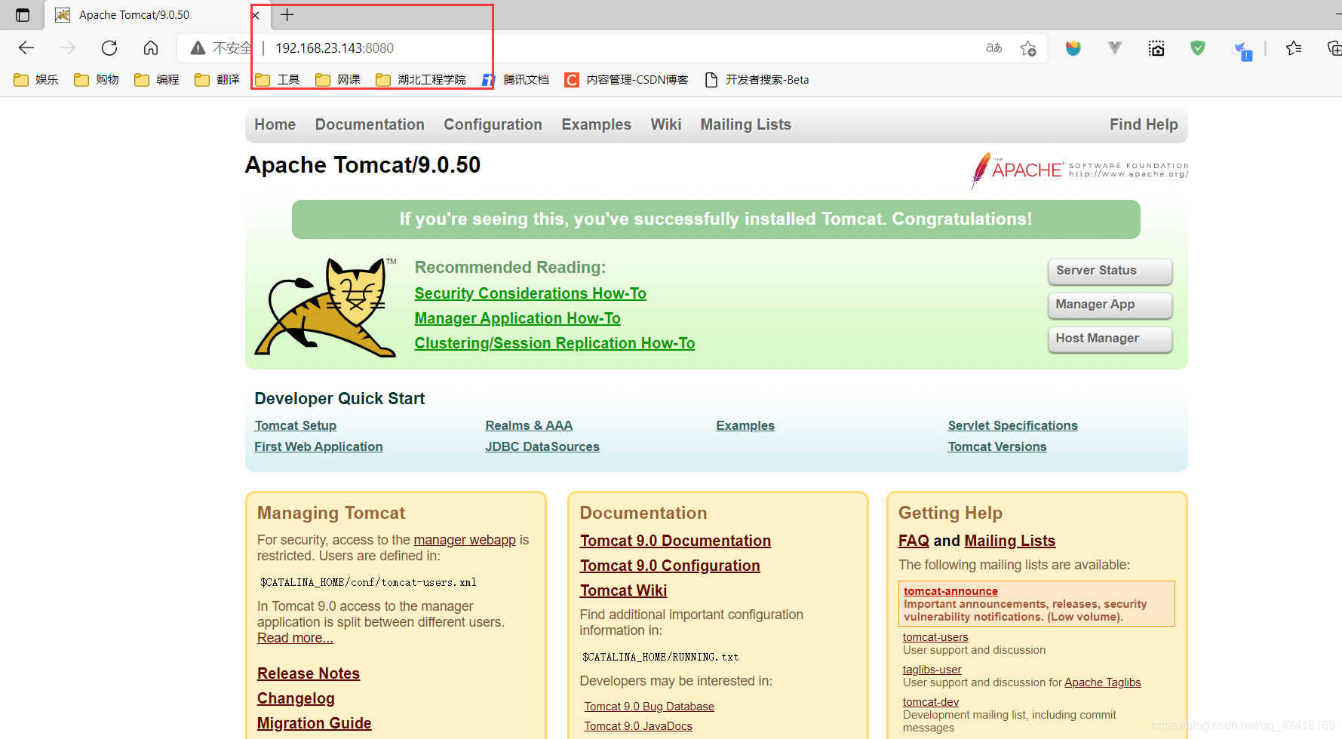The image size is (1342, 739).
Task: Click the Tomcat cat mascot image
Action: tap(326, 307)
